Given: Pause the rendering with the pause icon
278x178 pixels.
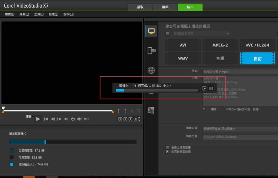Looking at the screenshot, I should (x=211, y=88).
